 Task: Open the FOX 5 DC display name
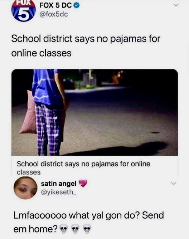[x=56, y=6]
